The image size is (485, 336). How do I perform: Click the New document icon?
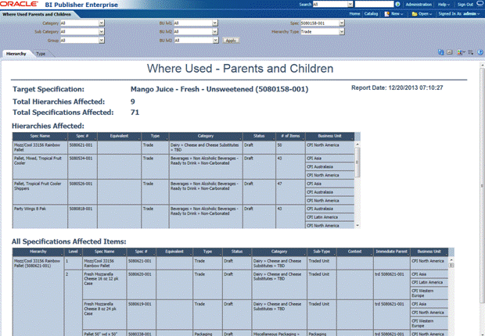[x=386, y=14]
